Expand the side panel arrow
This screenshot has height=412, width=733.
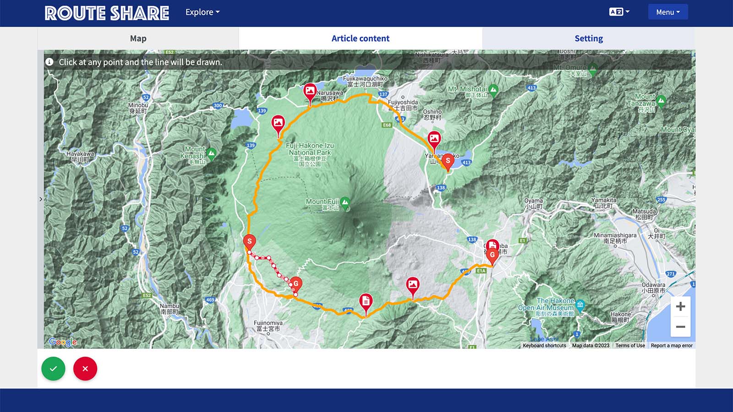[41, 199]
